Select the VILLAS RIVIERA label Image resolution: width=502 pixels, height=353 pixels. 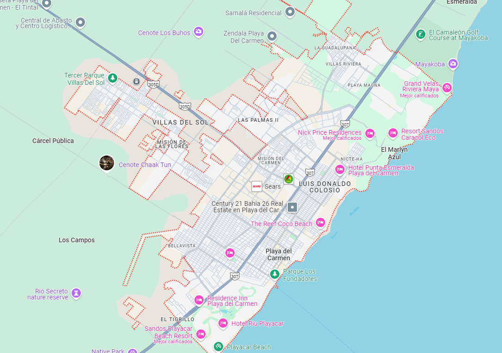click(x=343, y=64)
